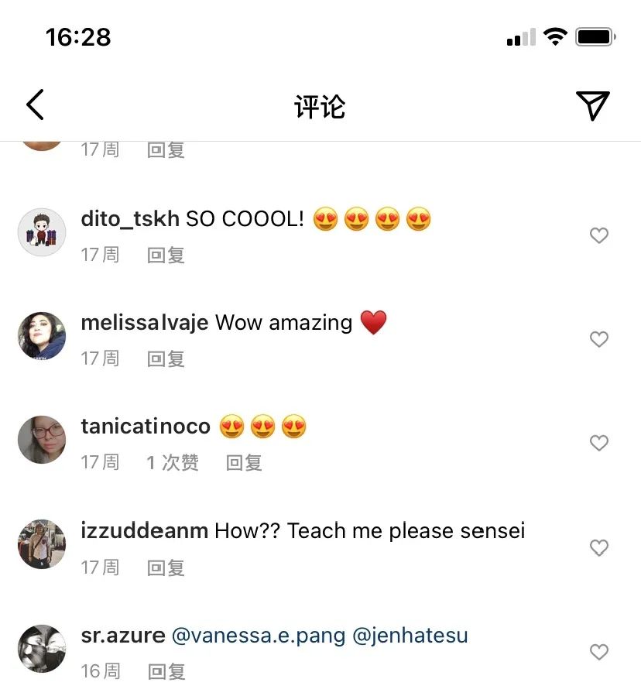The height and width of the screenshot is (696, 641).
Task: Heart the izzuddeanm comment
Action: 599,548
